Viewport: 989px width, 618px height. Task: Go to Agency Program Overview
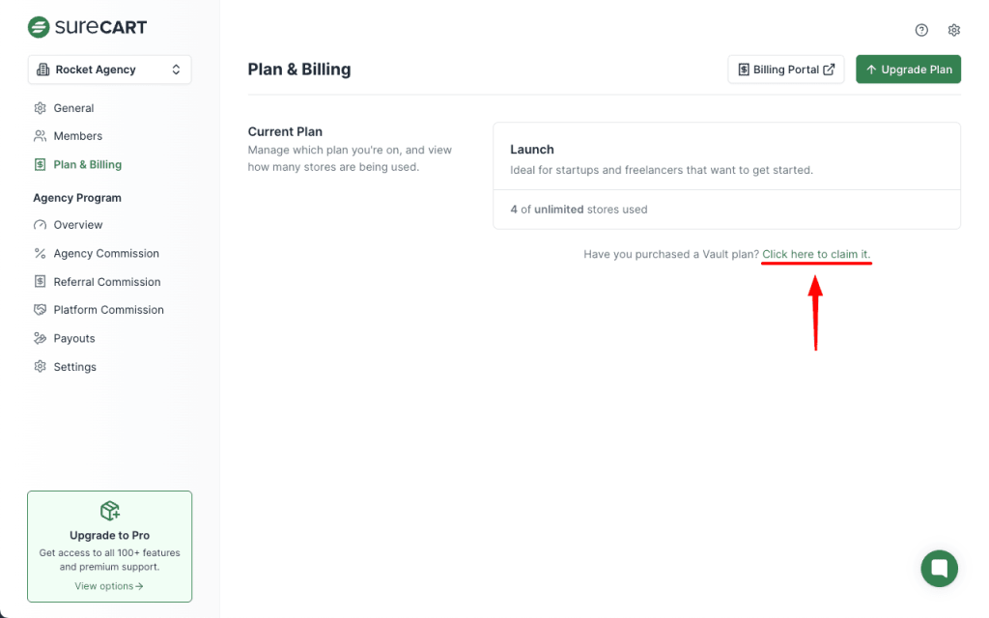77,225
